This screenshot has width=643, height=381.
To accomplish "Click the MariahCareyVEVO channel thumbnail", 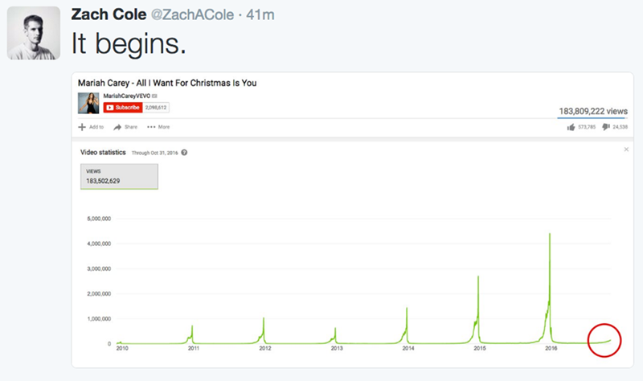I will pos(88,103).
